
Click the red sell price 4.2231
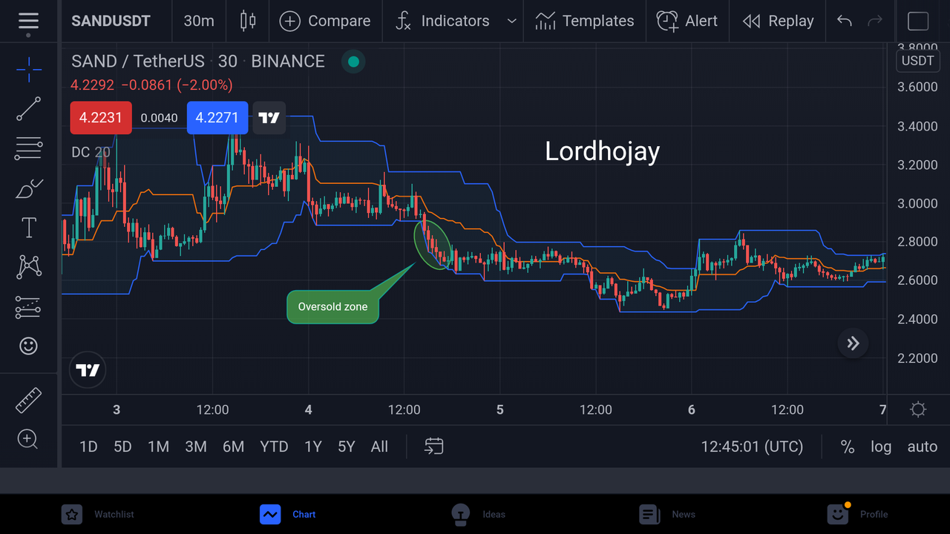(101, 118)
